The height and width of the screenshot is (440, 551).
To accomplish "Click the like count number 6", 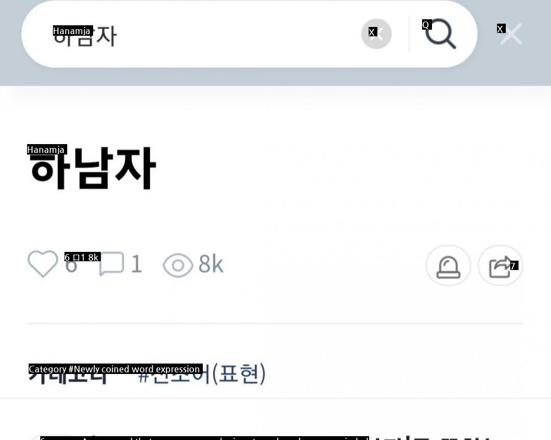I will 71,264.
